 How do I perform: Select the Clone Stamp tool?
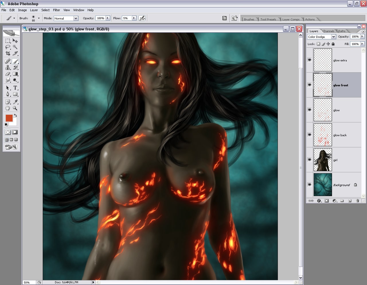pos(8,67)
